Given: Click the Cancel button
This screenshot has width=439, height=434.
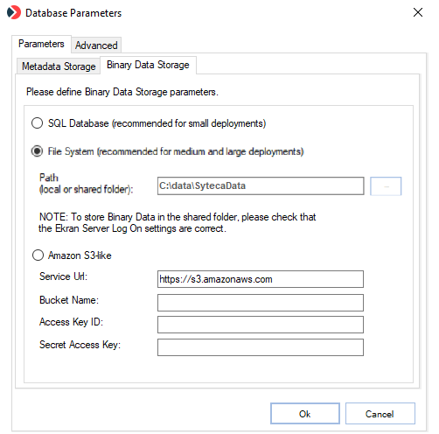Looking at the screenshot, I should click(x=380, y=414).
